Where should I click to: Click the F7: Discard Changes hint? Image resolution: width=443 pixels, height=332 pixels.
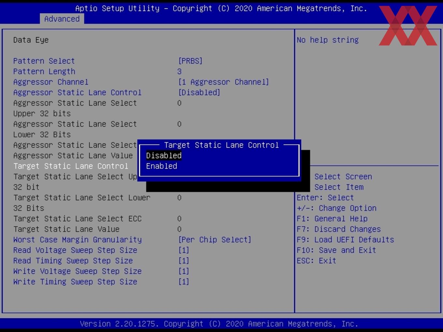click(x=338, y=229)
